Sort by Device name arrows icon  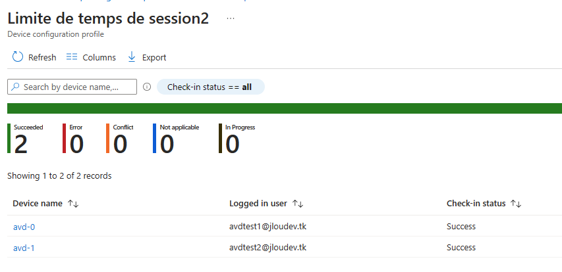[73, 204]
